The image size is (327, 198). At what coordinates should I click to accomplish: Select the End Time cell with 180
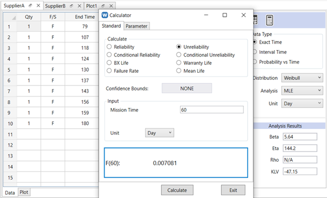[x=82, y=124]
